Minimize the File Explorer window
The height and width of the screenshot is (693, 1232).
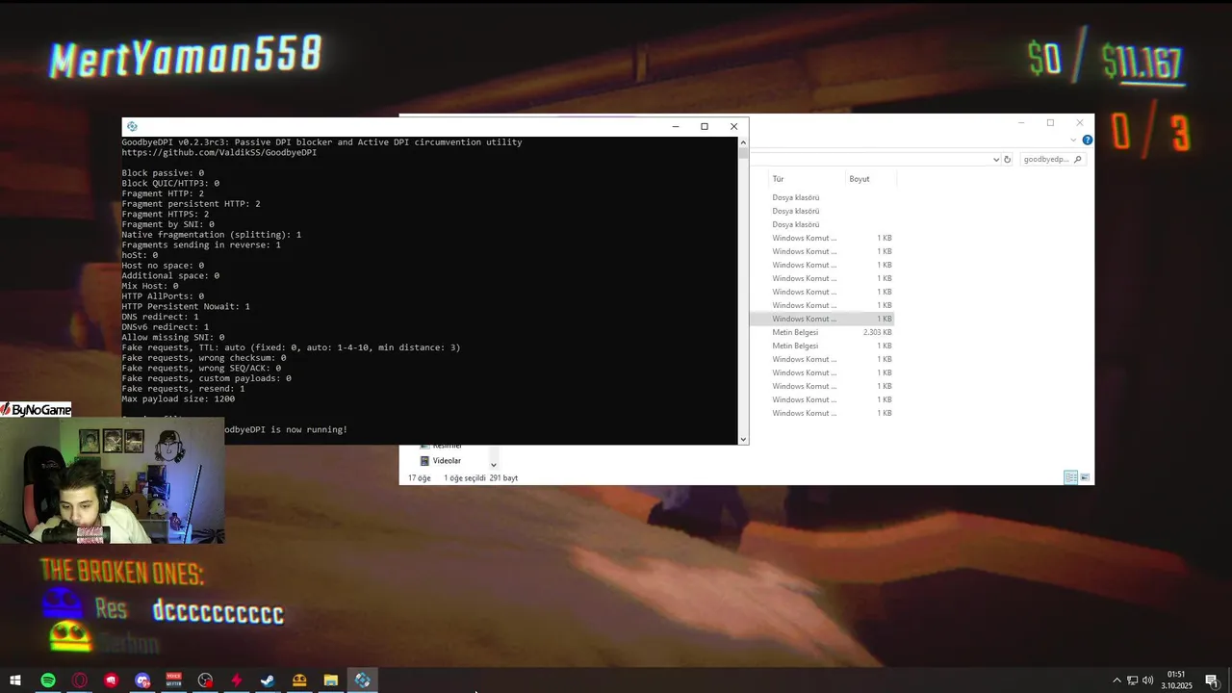point(1022,122)
